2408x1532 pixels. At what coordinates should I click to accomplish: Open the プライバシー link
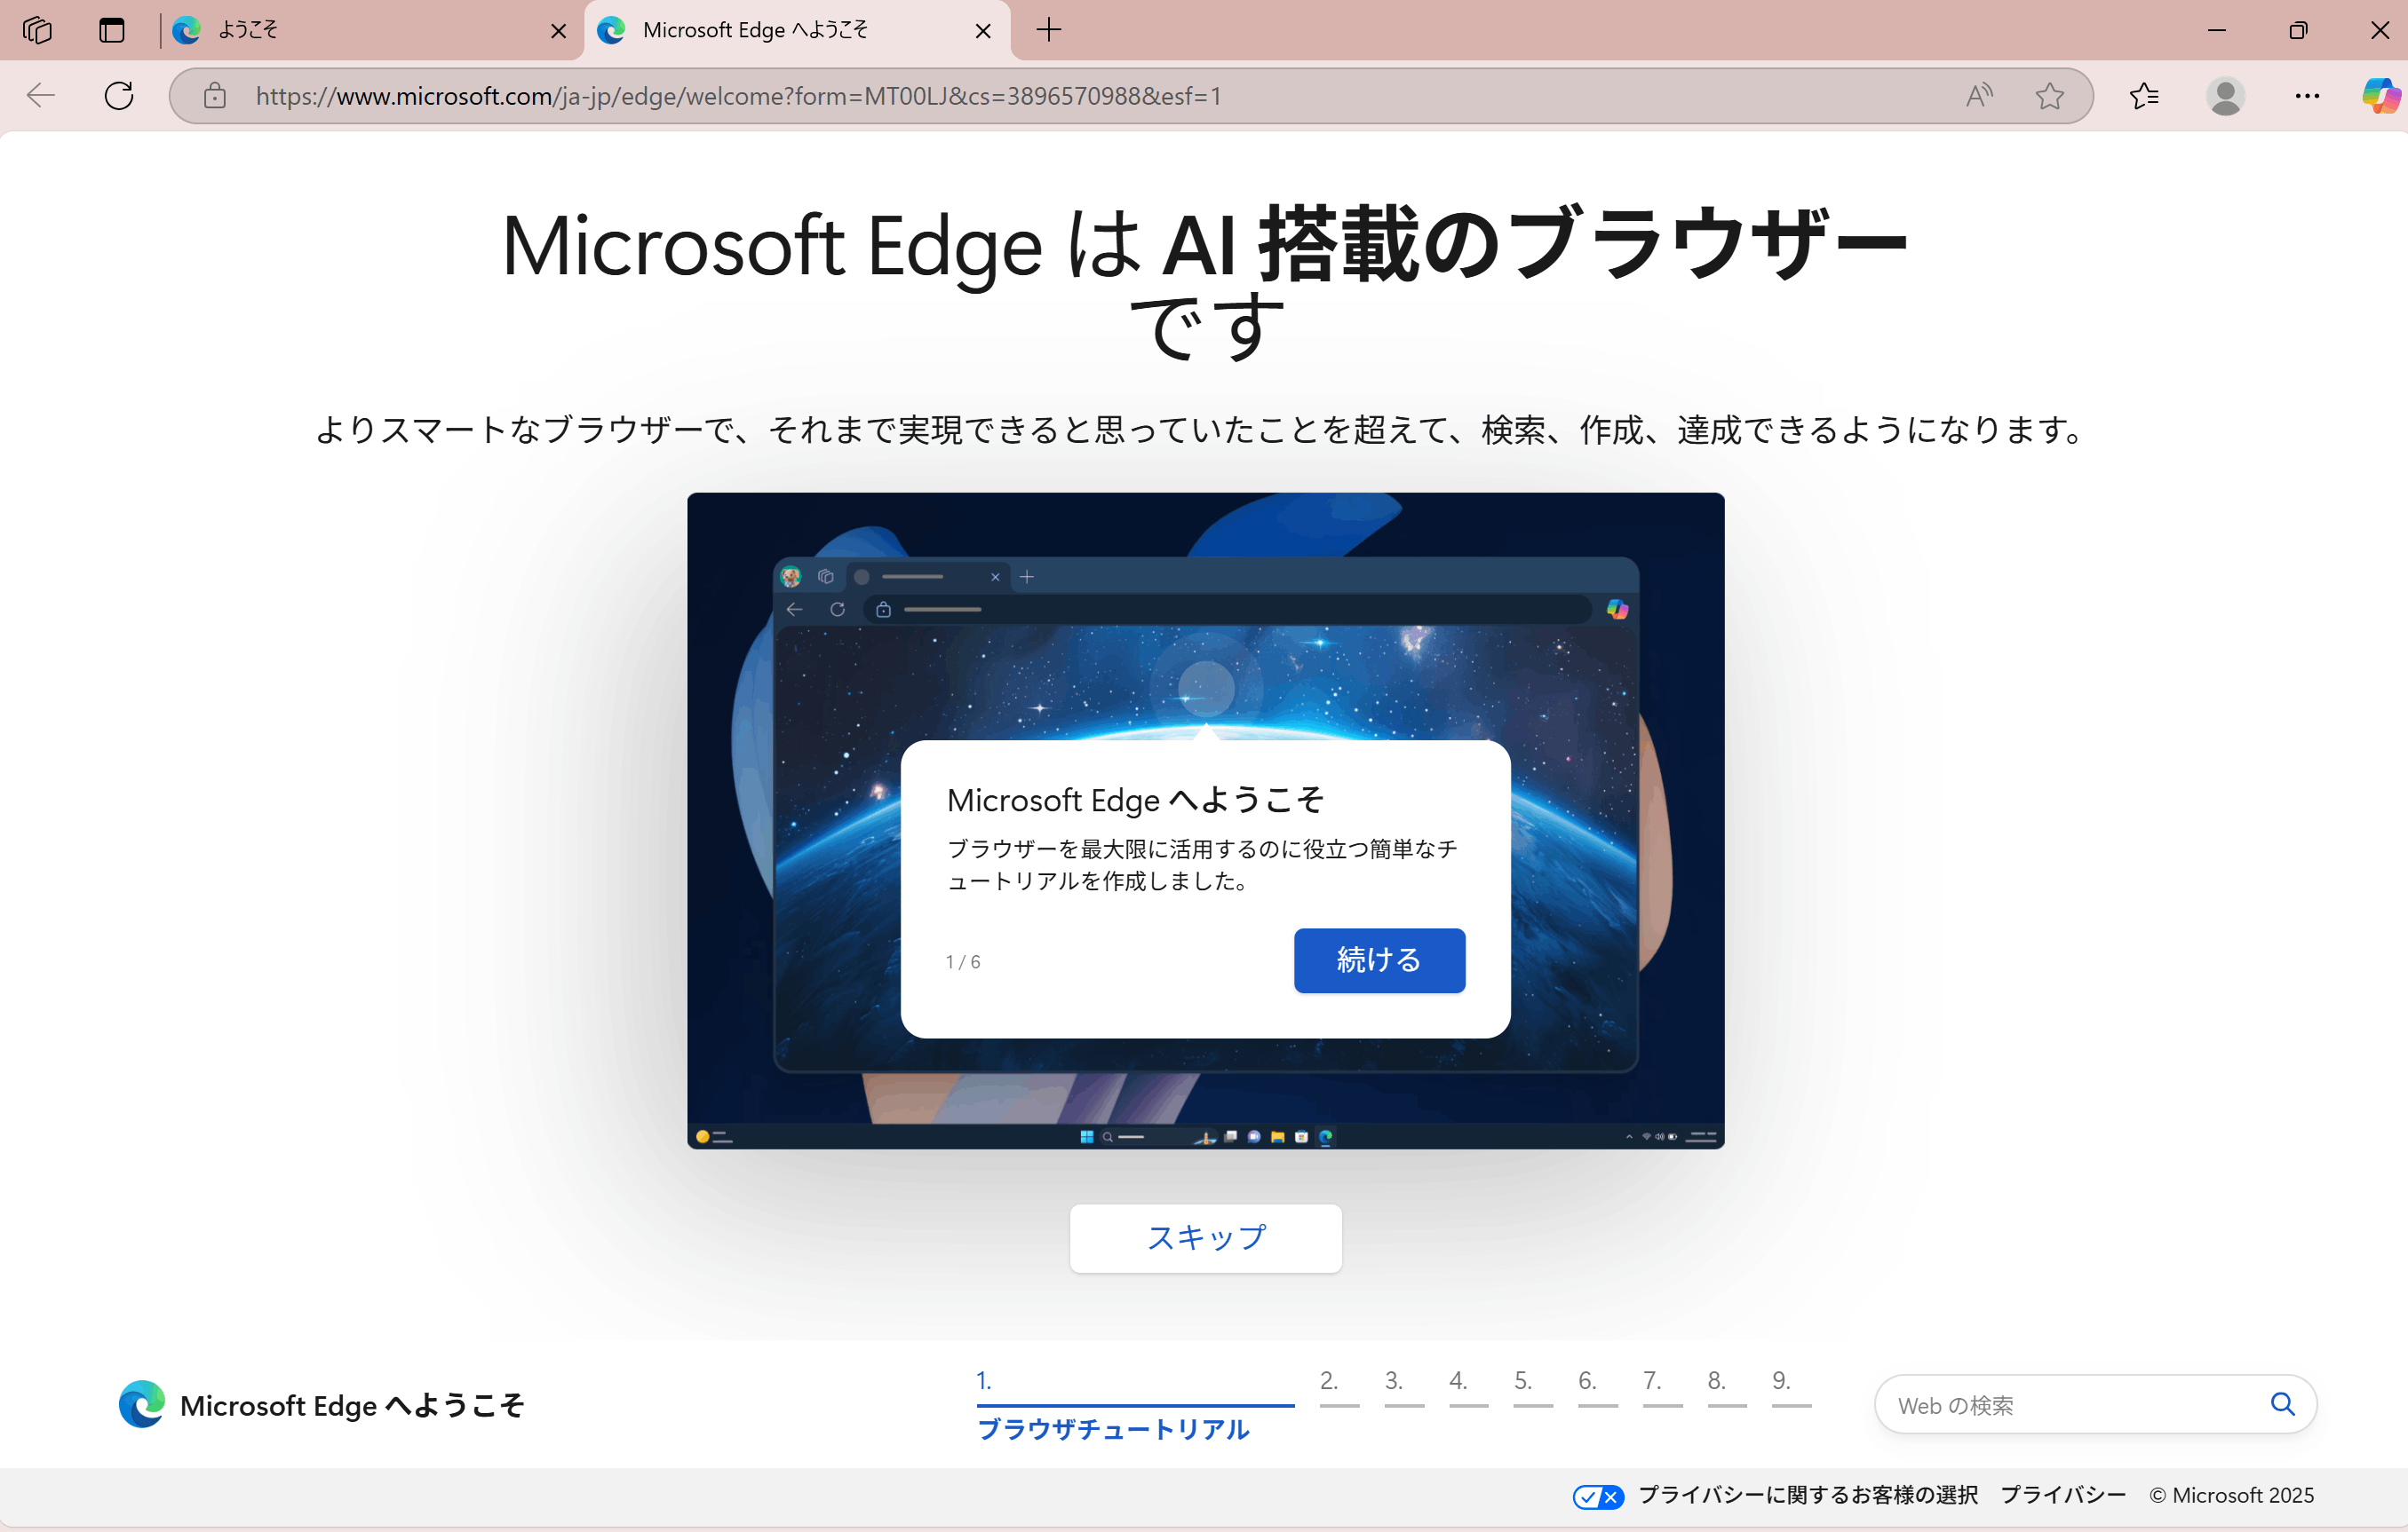pyautogui.click(x=2063, y=1495)
